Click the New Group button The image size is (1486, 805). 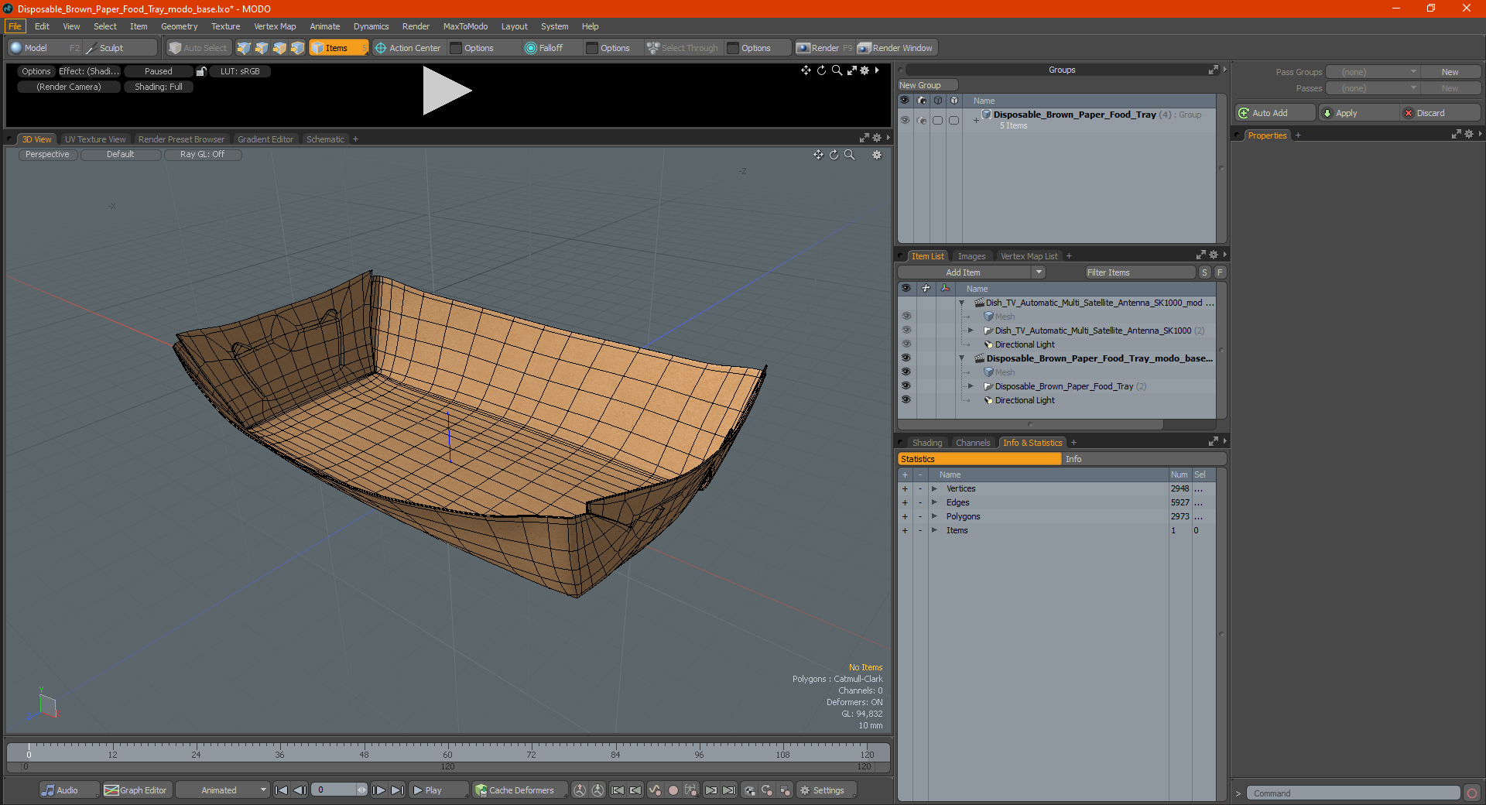click(x=927, y=85)
